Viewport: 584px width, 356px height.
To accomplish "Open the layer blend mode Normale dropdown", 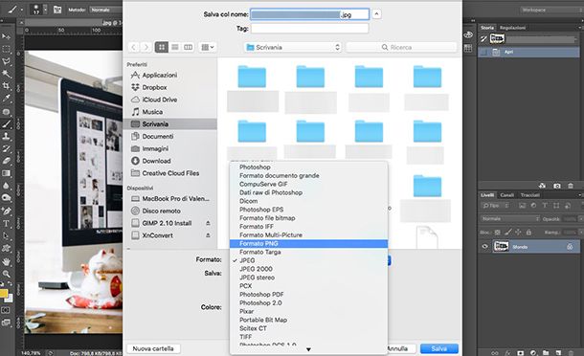I will (510, 219).
